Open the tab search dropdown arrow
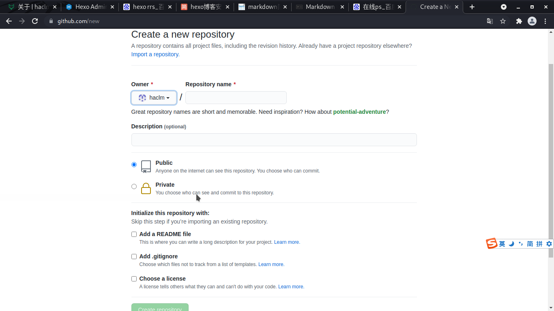 tap(503, 7)
